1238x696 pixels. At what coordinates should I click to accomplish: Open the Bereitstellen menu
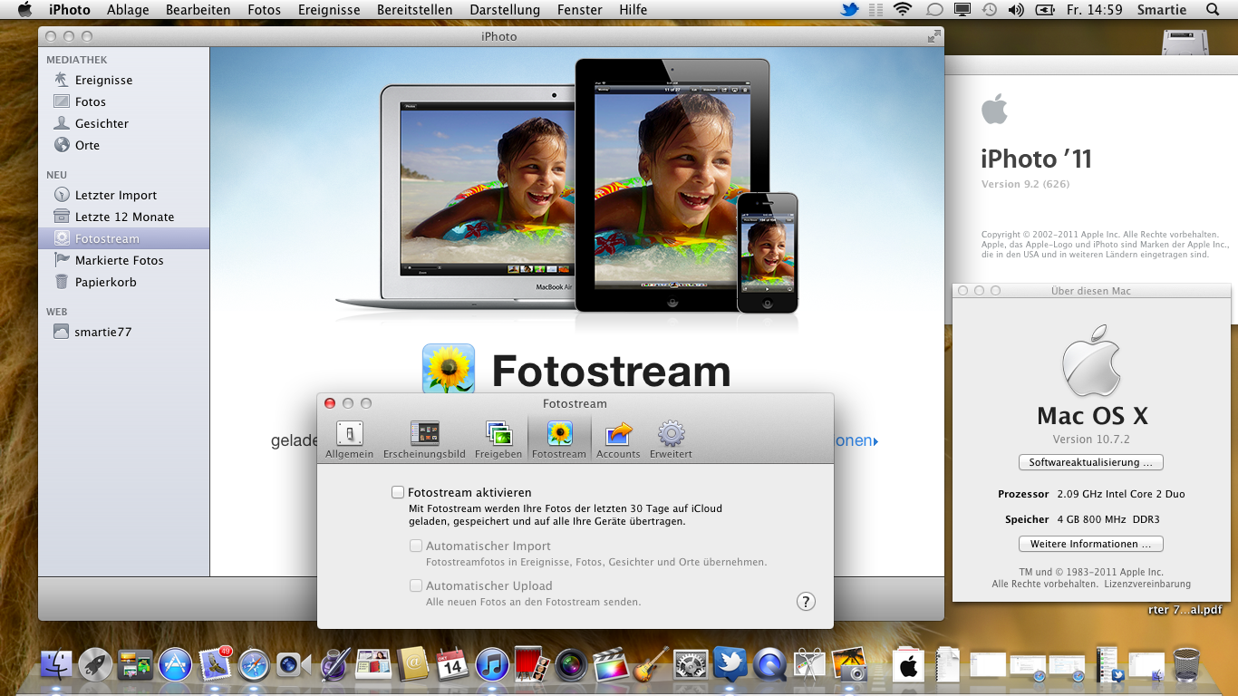click(415, 10)
